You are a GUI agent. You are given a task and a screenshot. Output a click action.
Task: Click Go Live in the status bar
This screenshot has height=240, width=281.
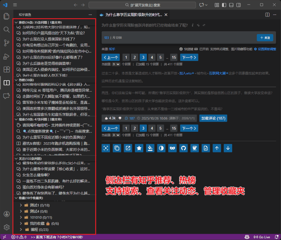(x=262, y=237)
